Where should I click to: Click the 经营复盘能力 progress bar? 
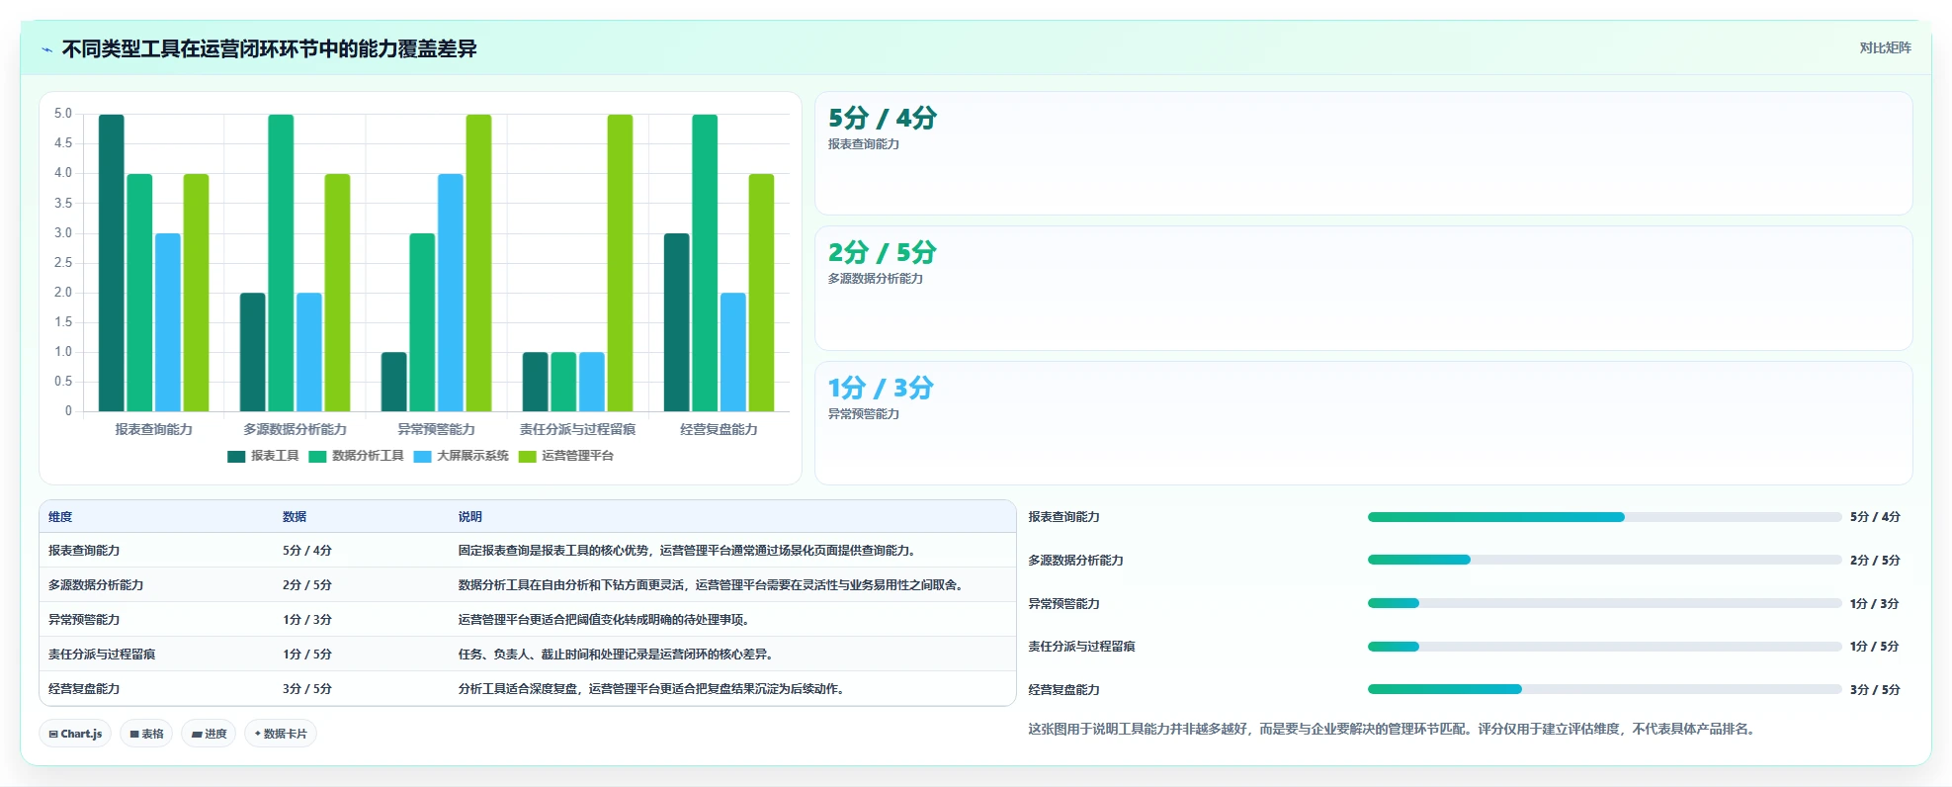pos(1604,689)
